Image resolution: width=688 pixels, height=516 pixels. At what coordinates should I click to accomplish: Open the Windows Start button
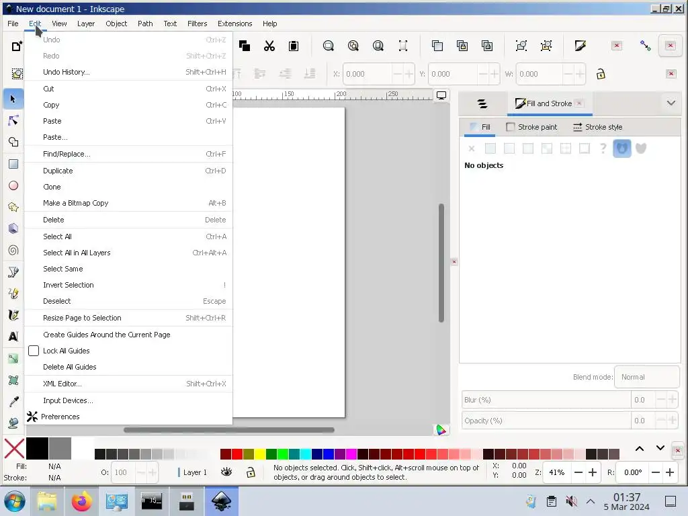[15, 501]
